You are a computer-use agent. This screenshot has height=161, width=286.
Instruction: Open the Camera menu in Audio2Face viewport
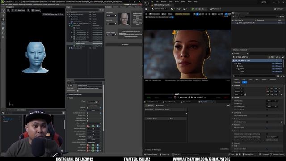pyautogui.click(x=36, y=10)
